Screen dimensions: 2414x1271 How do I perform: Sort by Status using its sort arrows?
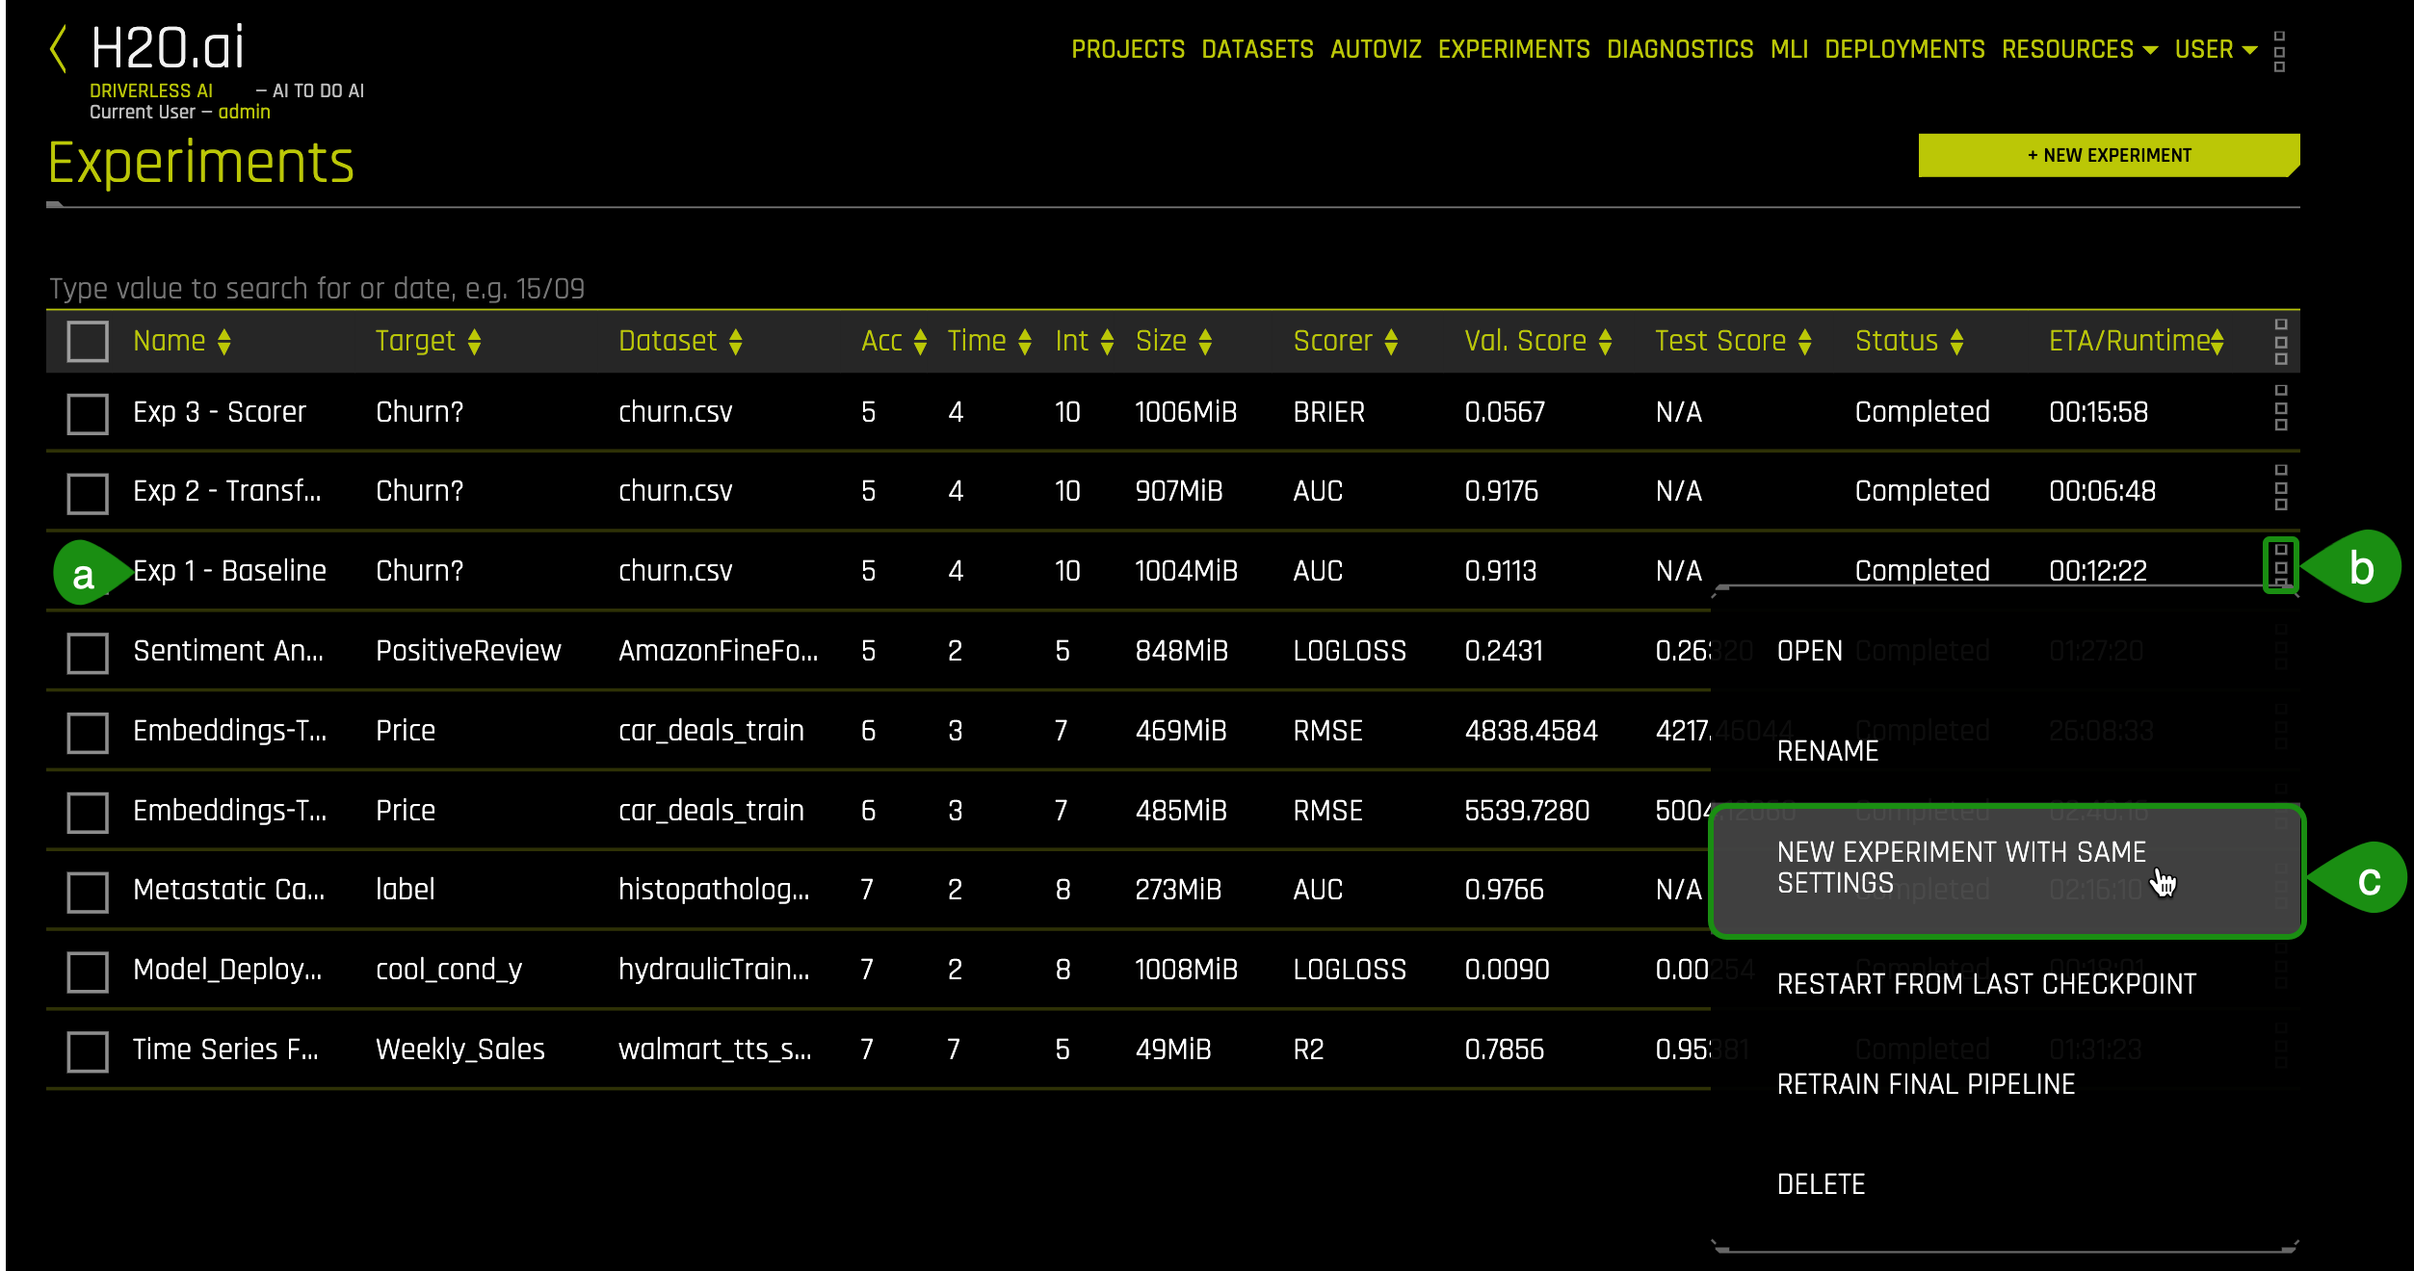point(1956,342)
